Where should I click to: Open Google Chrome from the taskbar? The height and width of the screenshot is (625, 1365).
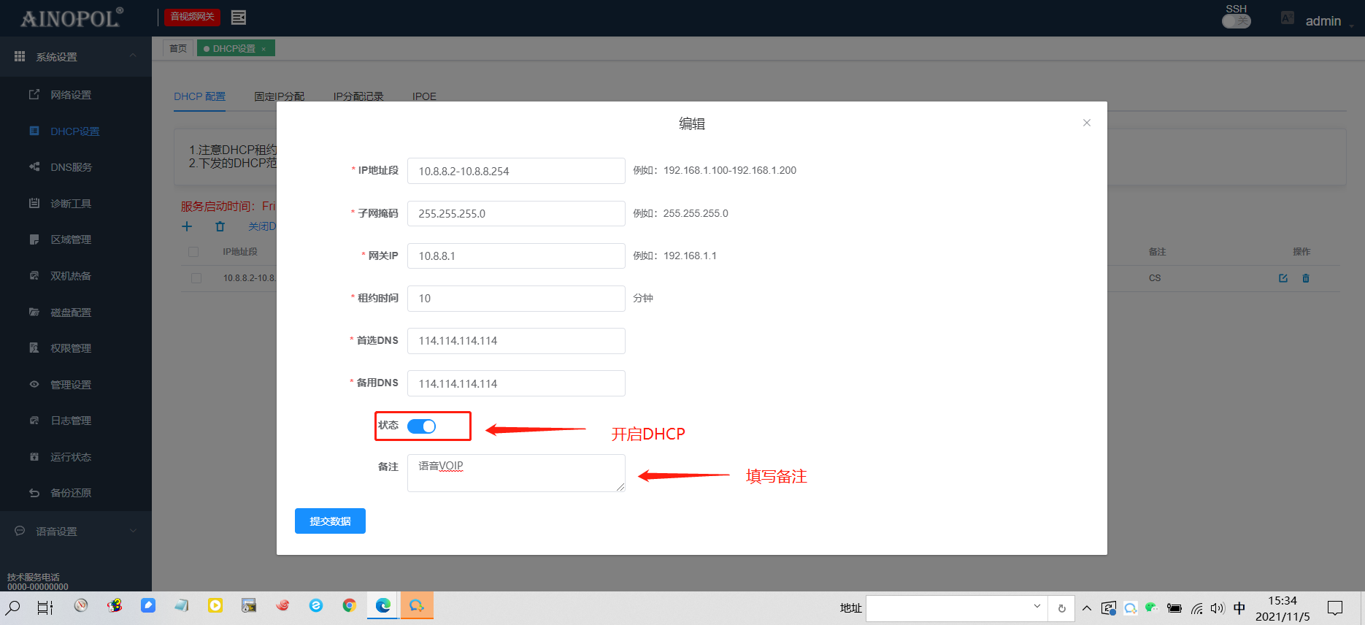pyautogui.click(x=349, y=605)
